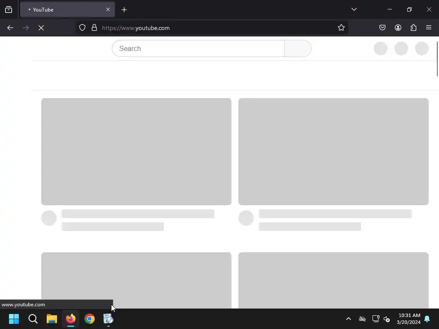The height and width of the screenshot is (329, 439).
Task: Close the YouTube tab
Action: 108,9
